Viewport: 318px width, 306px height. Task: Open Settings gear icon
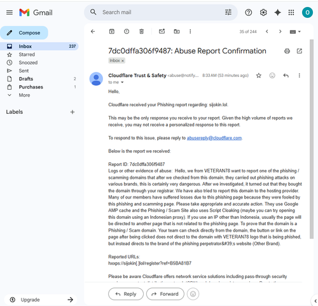click(x=263, y=13)
